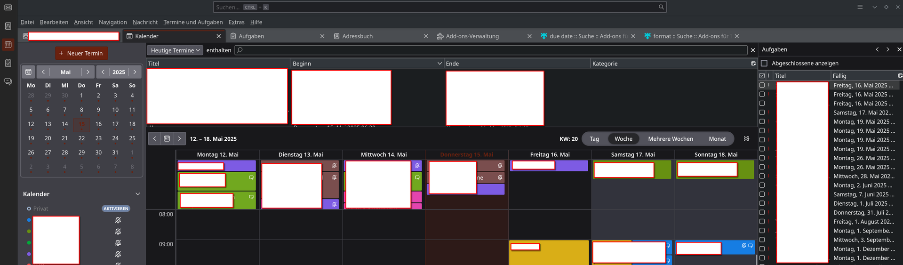Check the Abgeschlossene anzeigen checkbox

(764, 63)
